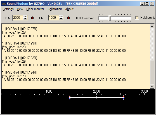Open the About menu
This screenshot has width=156, height=115.
(69, 9)
